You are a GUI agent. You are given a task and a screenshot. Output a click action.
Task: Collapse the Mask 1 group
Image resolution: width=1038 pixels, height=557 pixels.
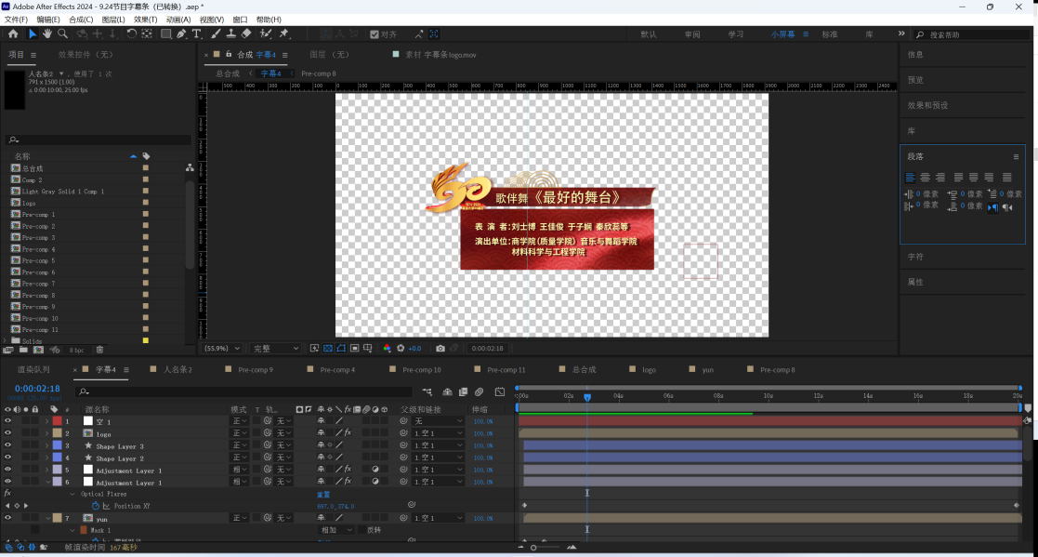pos(72,531)
